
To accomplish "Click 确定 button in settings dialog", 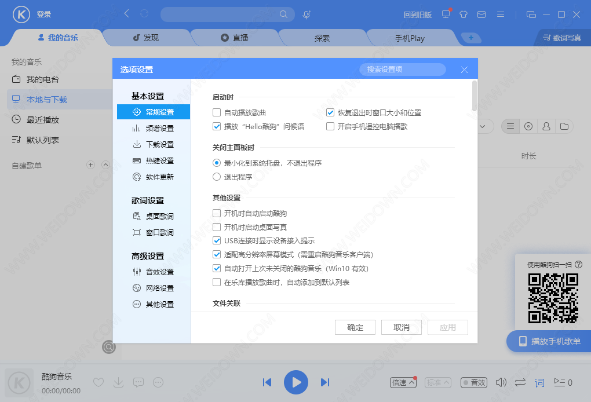I will pyautogui.click(x=355, y=327).
